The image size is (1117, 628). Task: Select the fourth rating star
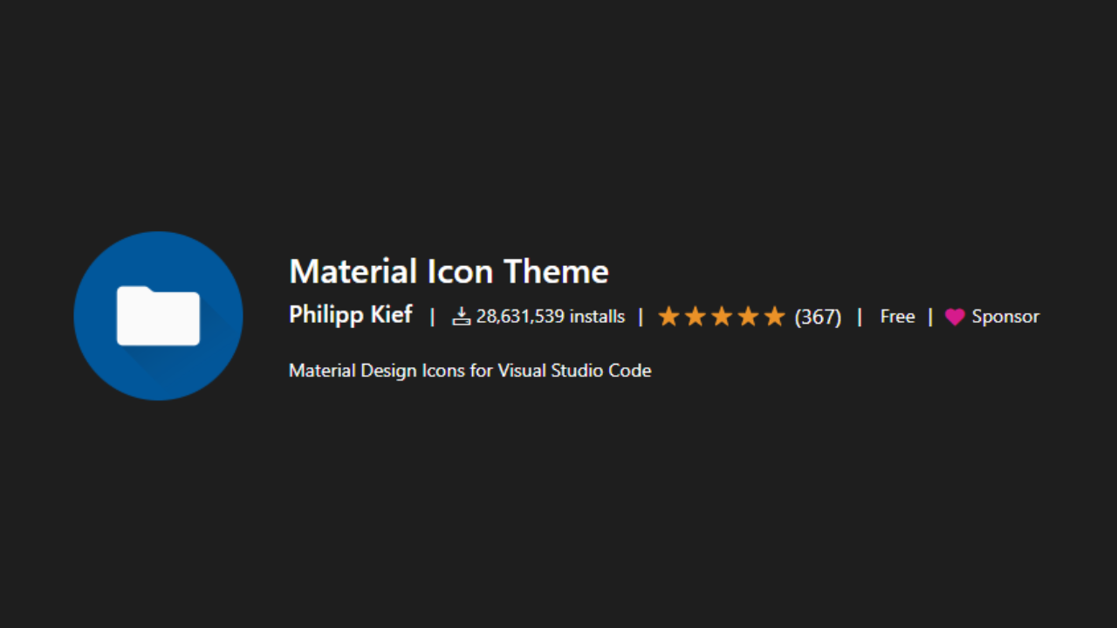(749, 317)
